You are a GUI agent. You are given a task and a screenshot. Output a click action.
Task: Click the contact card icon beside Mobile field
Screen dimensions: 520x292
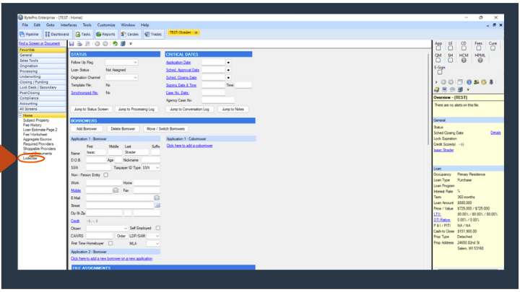(x=116, y=190)
